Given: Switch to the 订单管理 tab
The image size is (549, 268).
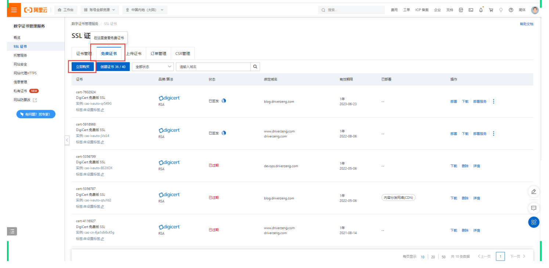Looking at the screenshot, I should 159,53.
